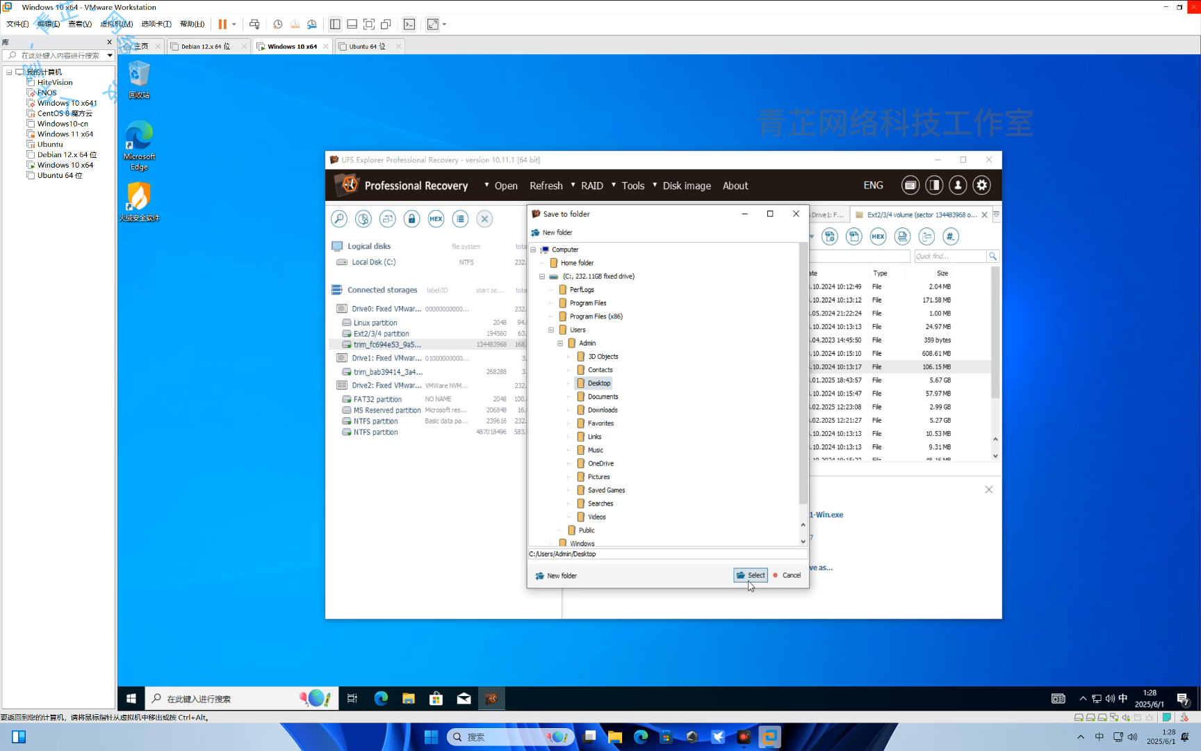
Task: Click the HEX icon in right file panel
Action: pyautogui.click(x=878, y=236)
